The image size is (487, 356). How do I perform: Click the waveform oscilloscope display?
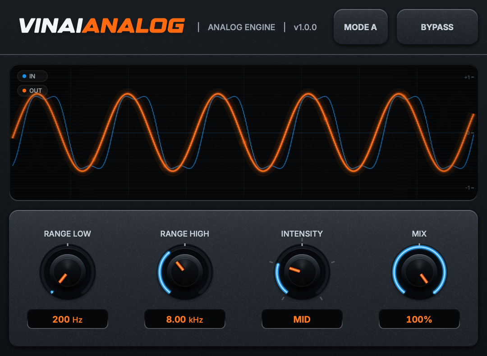click(x=243, y=132)
